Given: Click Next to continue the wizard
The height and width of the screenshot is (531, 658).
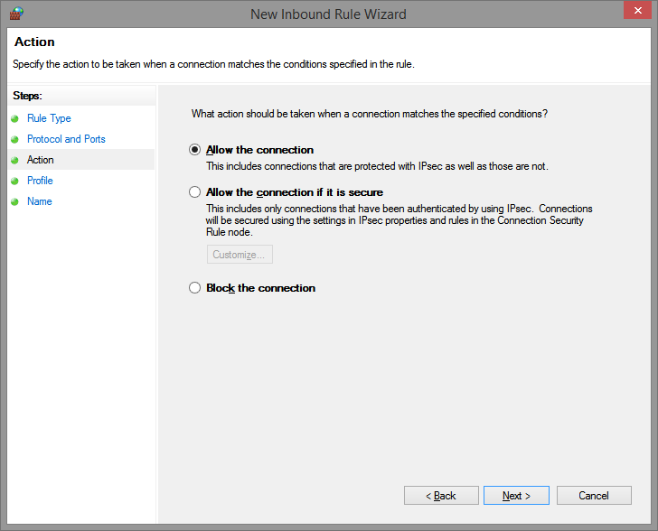Looking at the screenshot, I should click(x=516, y=496).
